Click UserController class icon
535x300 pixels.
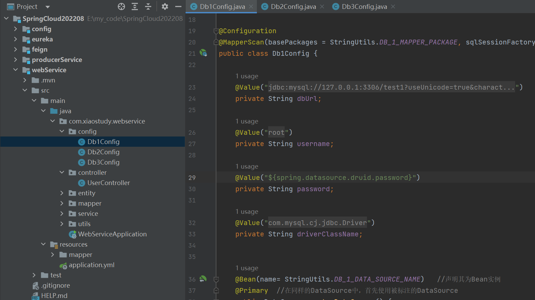(82, 183)
